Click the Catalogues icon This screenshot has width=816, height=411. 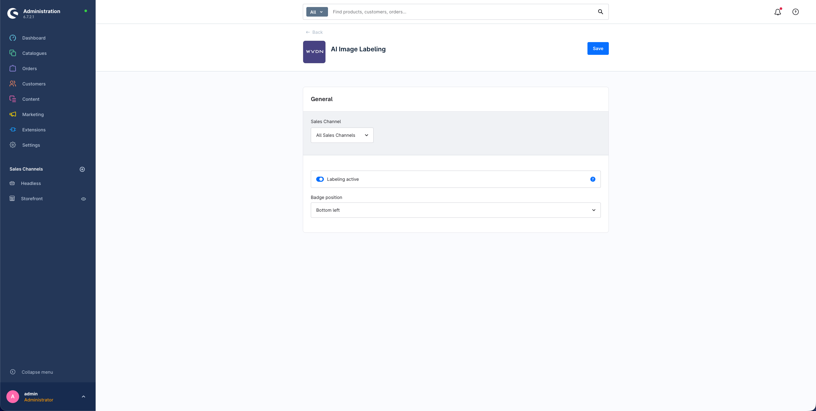tap(13, 53)
